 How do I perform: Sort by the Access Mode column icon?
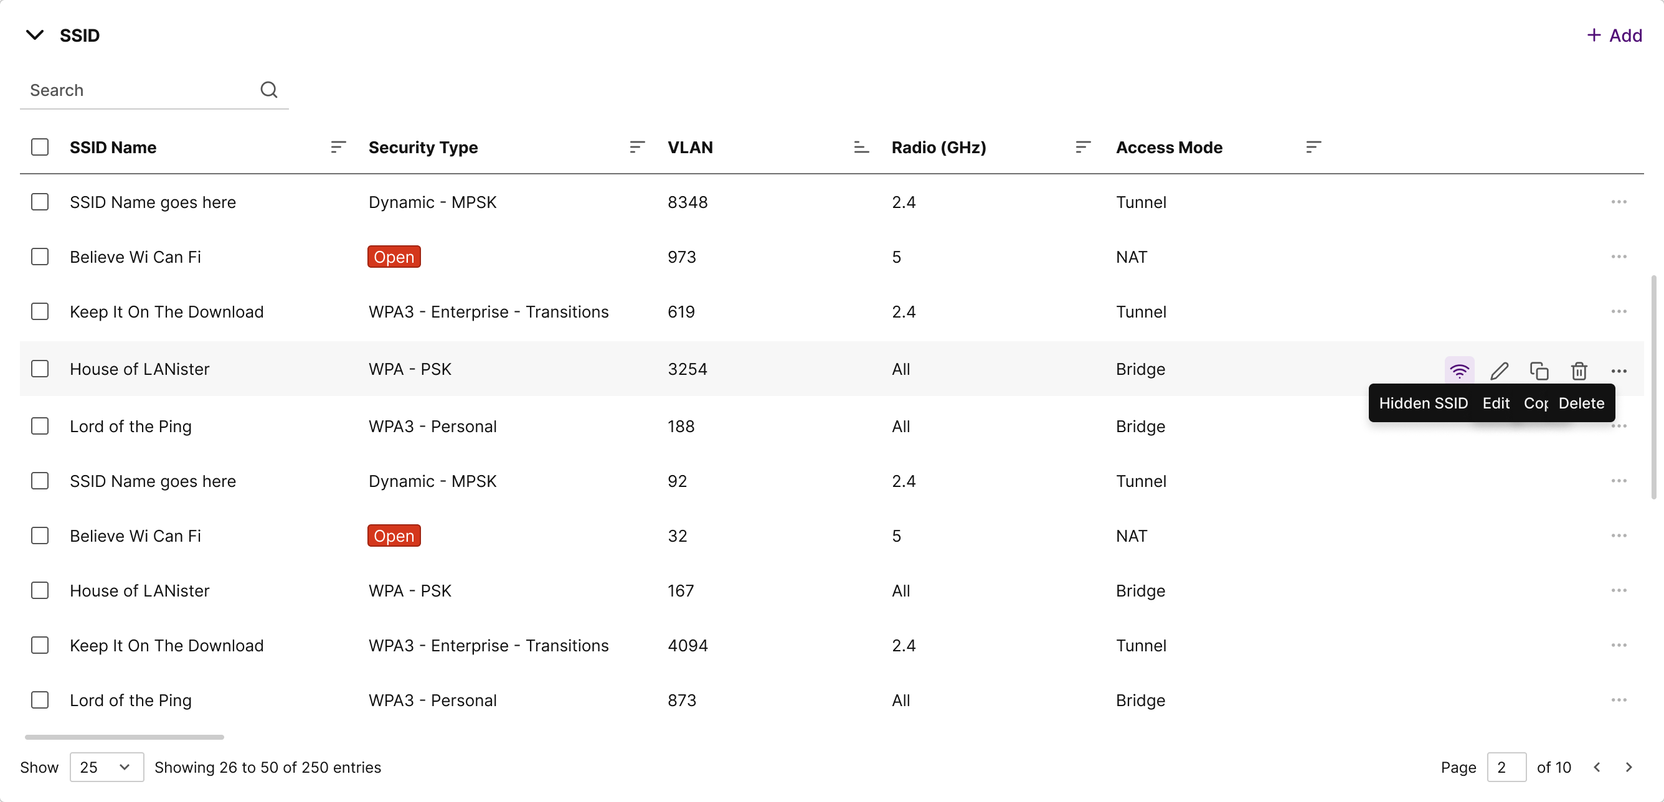click(x=1313, y=147)
